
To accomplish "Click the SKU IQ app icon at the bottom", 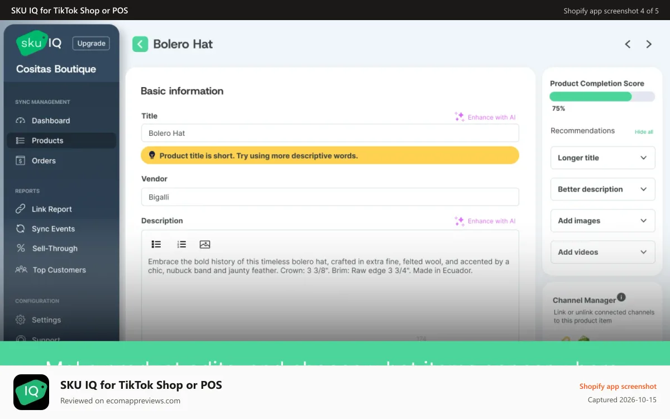I will [31, 392].
